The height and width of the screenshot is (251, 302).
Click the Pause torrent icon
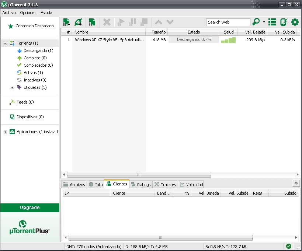[132, 22]
